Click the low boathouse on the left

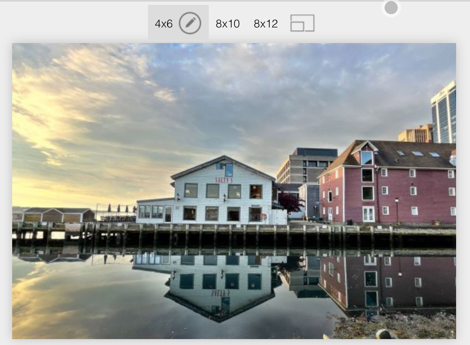[56, 215]
